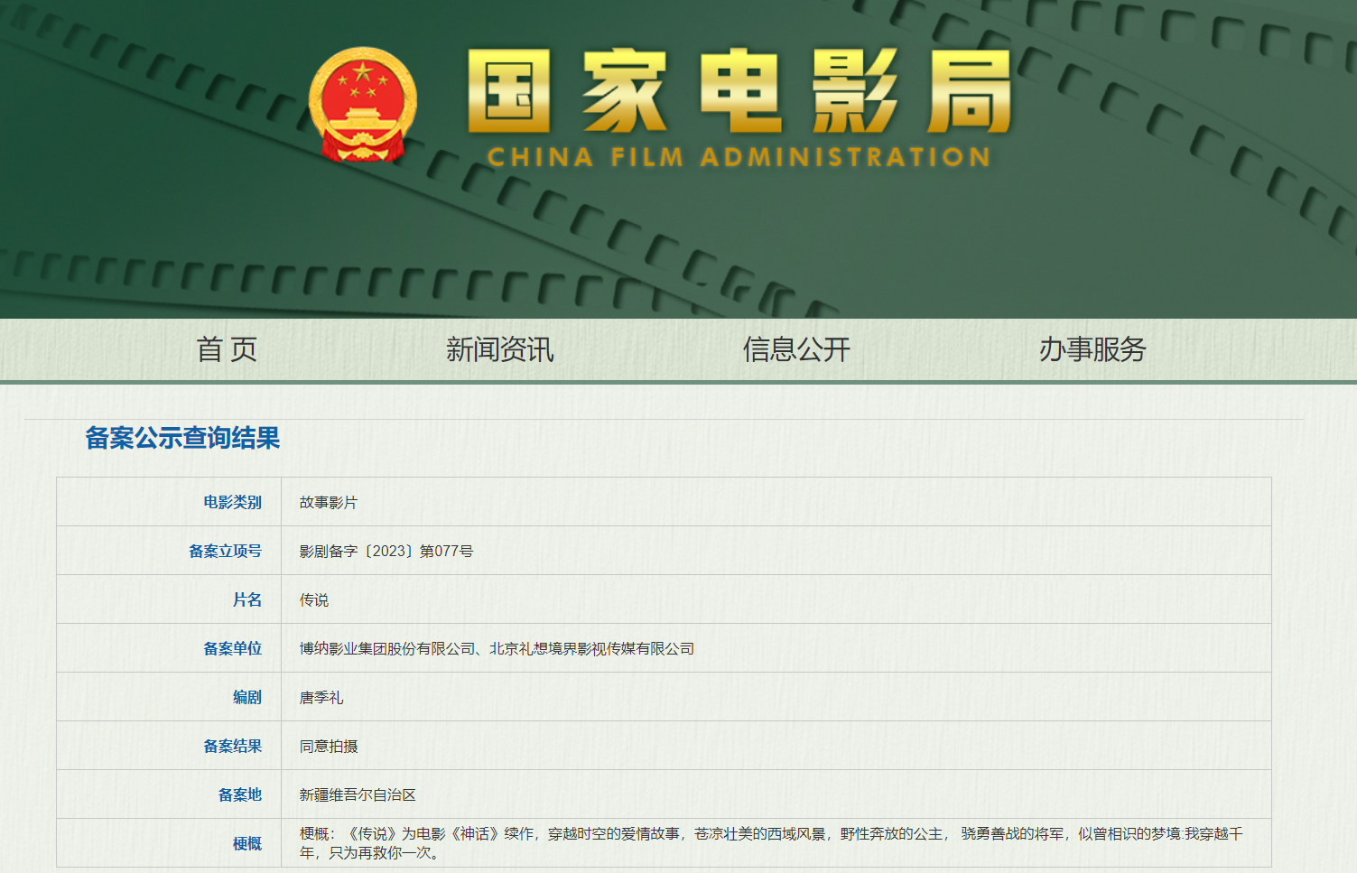Click the national emblem logo
This screenshot has height=873, width=1357.
coord(362,105)
